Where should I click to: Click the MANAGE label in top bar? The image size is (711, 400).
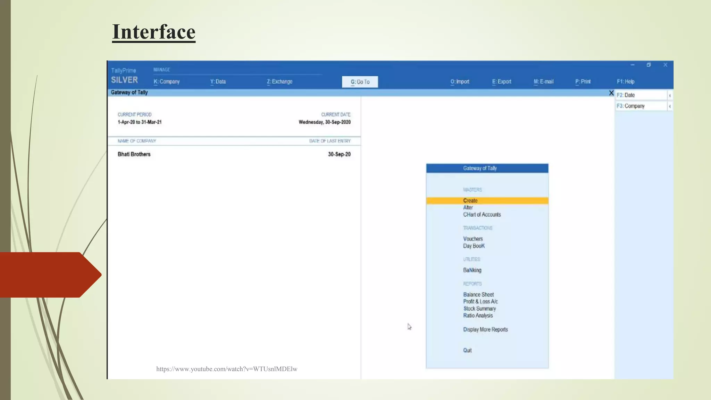162,70
